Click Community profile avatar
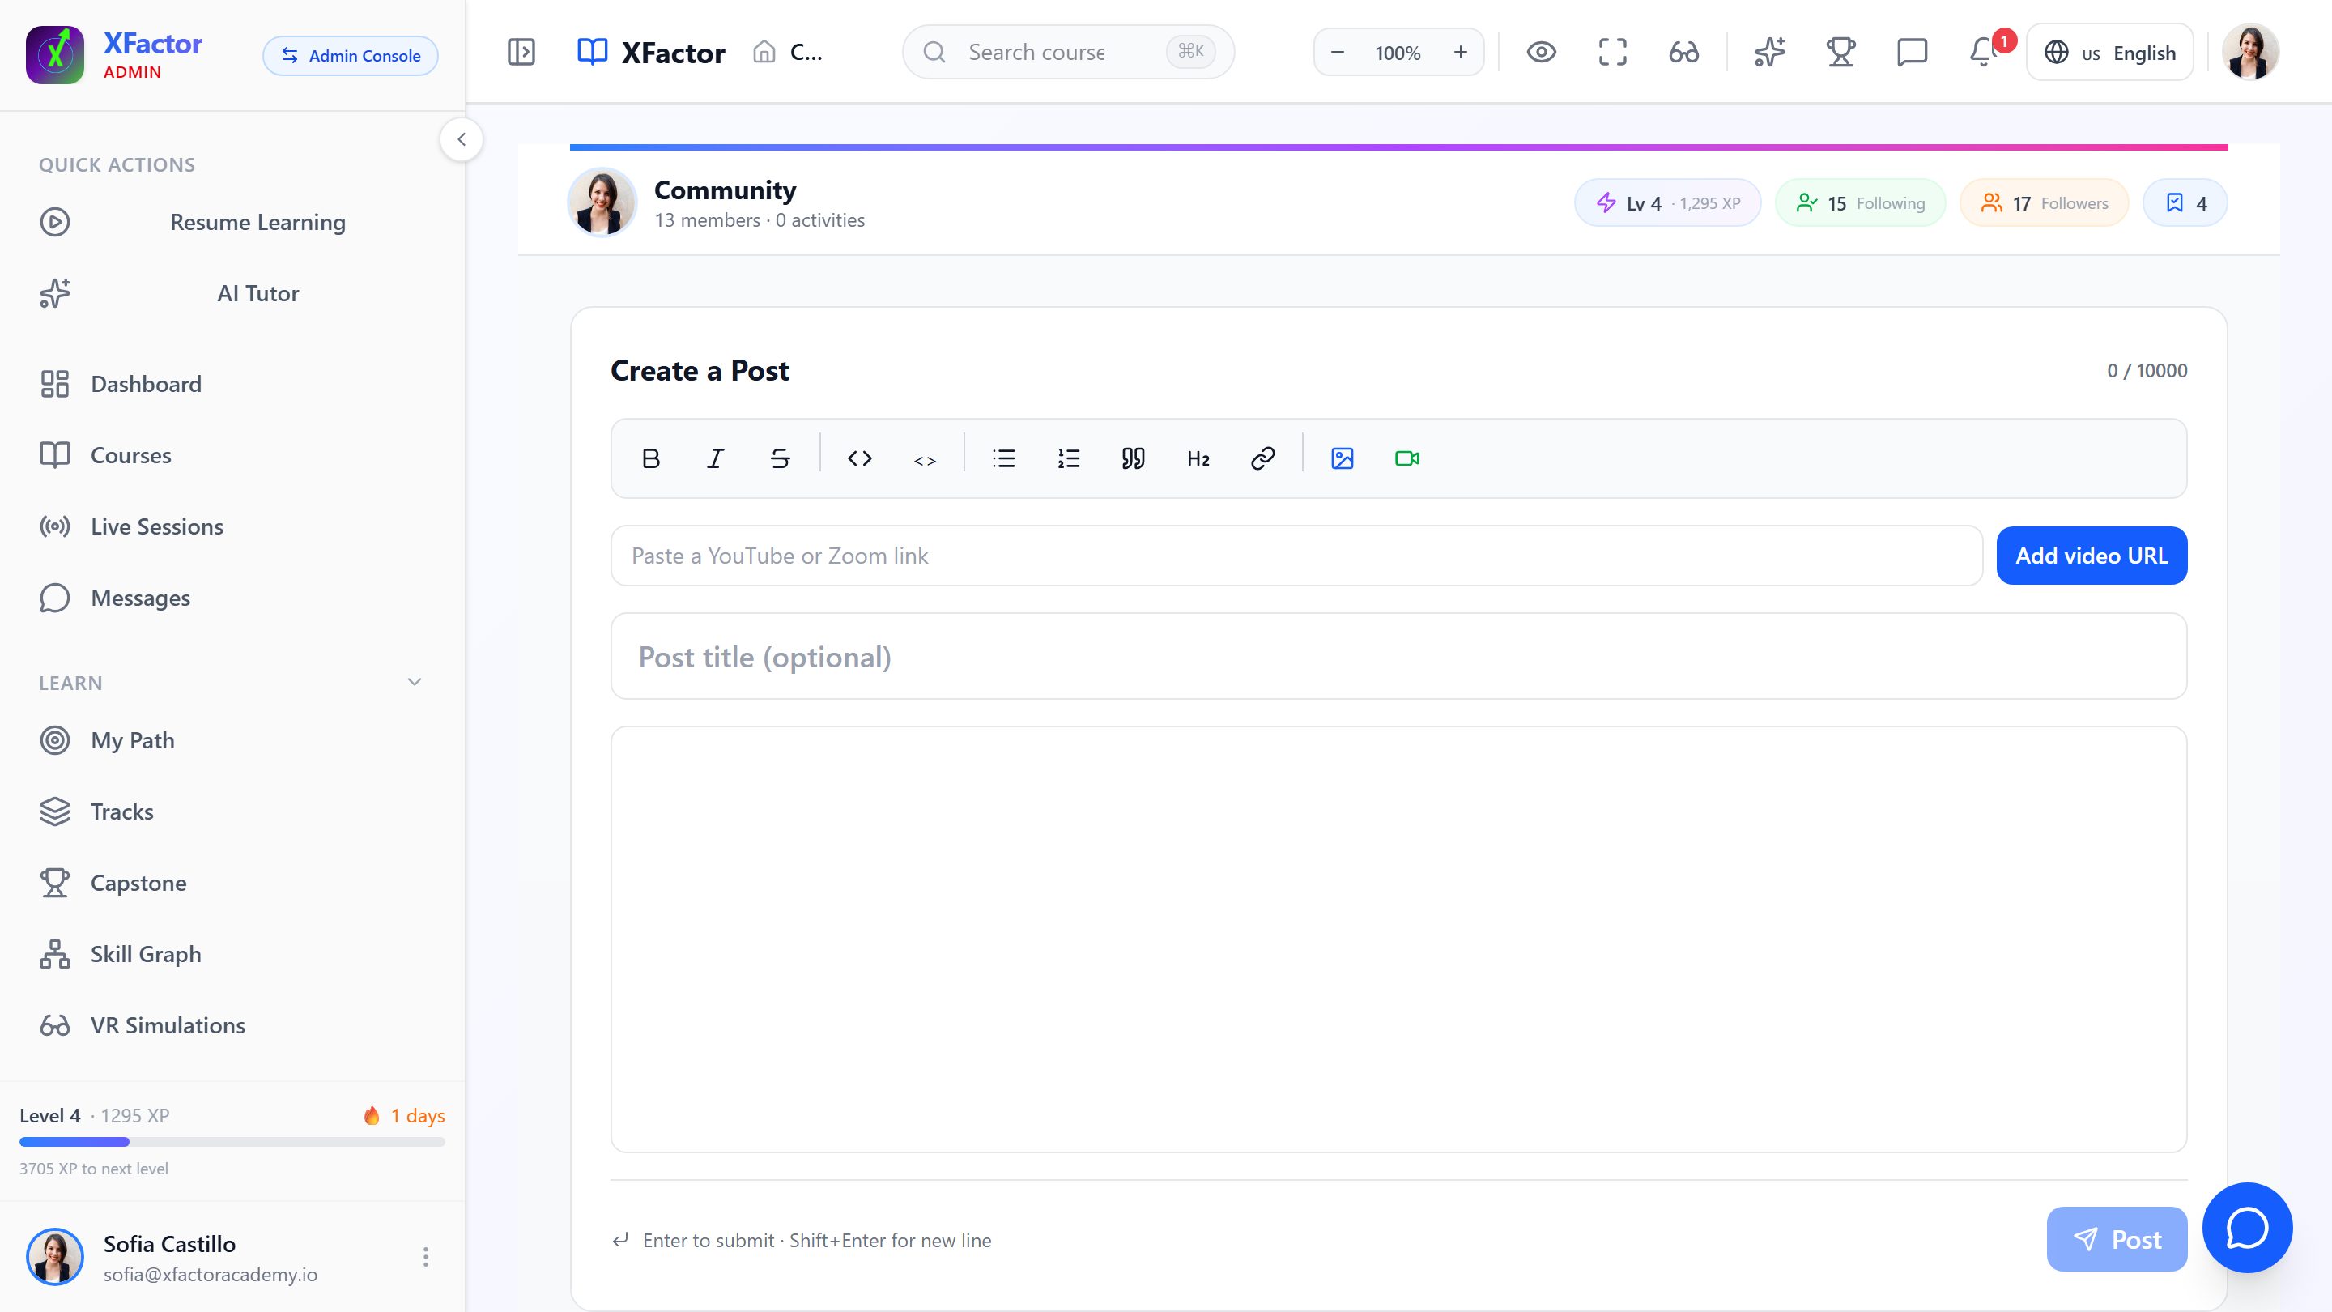The height and width of the screenshot is (1312, 2332). pyautogui.click(x=602, y=202)
